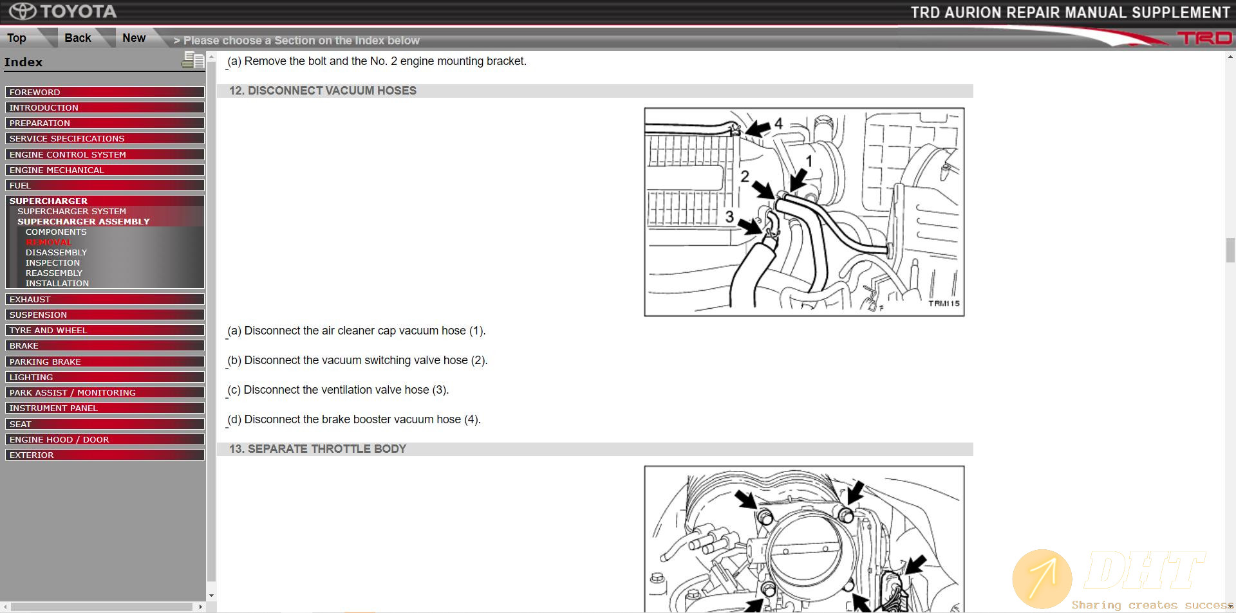Open the INTRODUCTION section
Screen dimensions: 1236x613
pos(105,107)
